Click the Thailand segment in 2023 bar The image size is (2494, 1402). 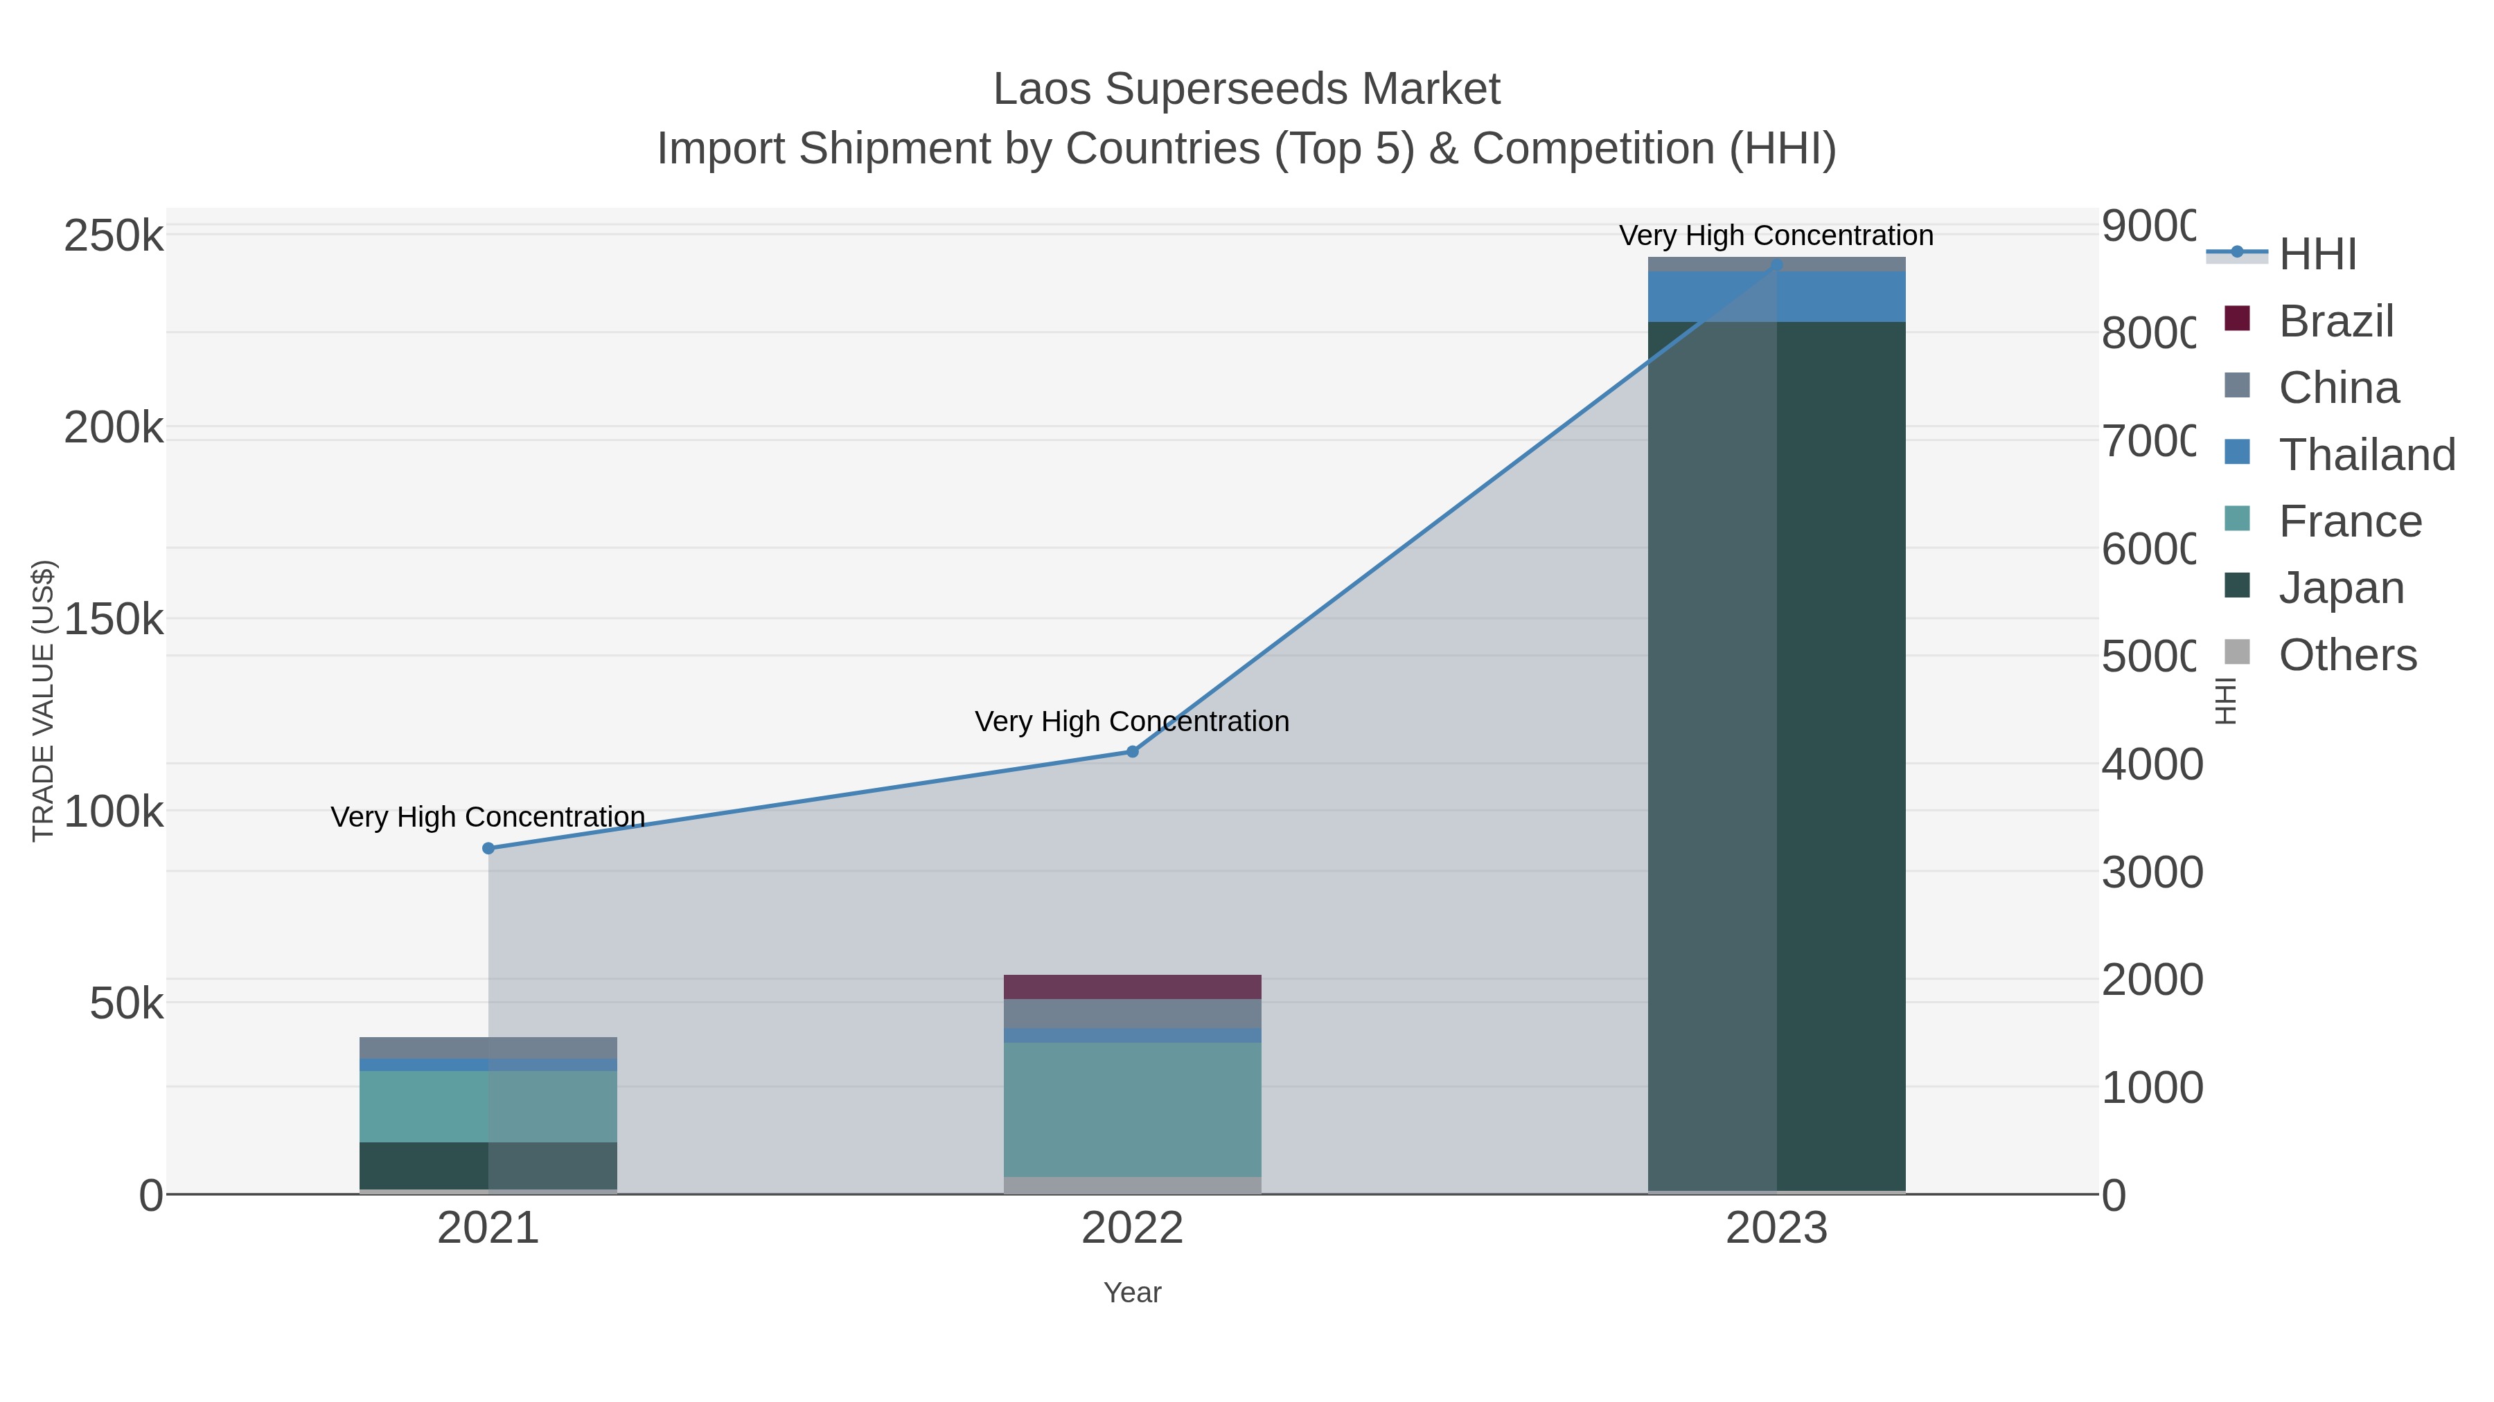click(x=1776, y=297)
